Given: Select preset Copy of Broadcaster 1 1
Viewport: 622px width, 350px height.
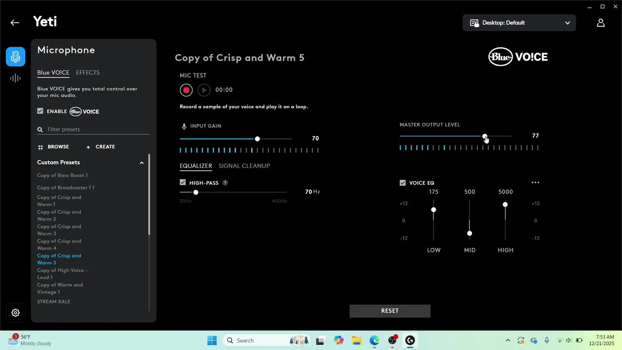Looking at the screenshot, I should [66, 188].
